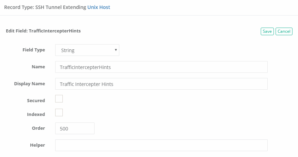Click the Record Type: SSH Tunnel header text

click(45, 7)
